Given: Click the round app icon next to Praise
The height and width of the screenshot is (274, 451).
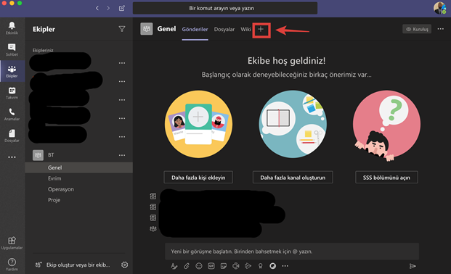Looking at the screenshot, I should click(272, 266).
